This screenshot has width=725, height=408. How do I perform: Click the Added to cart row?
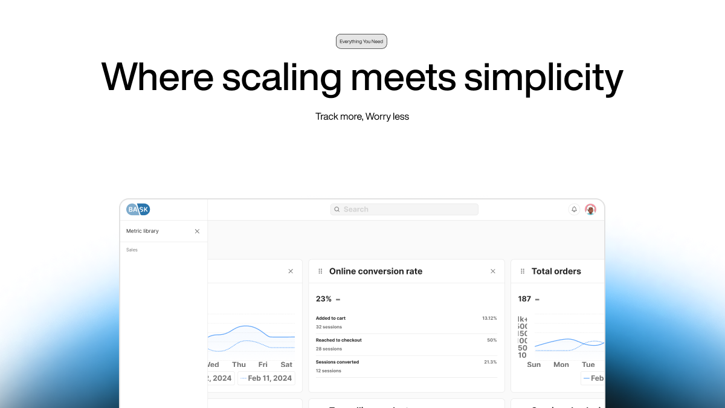point(406,322)
